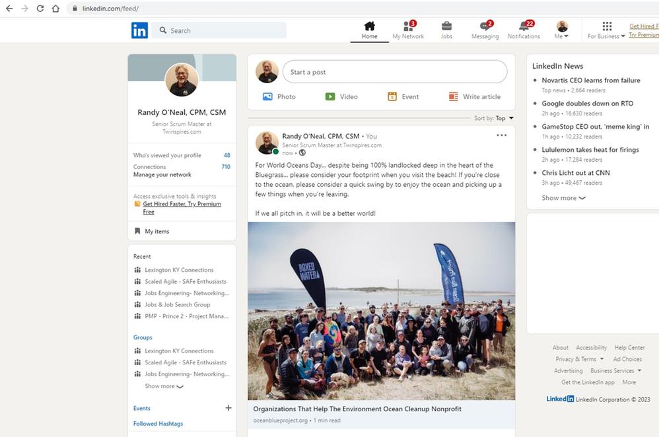
Task: Expand Show more under Groups
Action: [164, 386]
